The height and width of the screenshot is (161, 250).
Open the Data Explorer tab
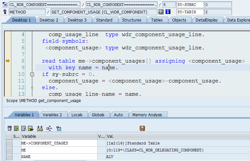[238, 20]
